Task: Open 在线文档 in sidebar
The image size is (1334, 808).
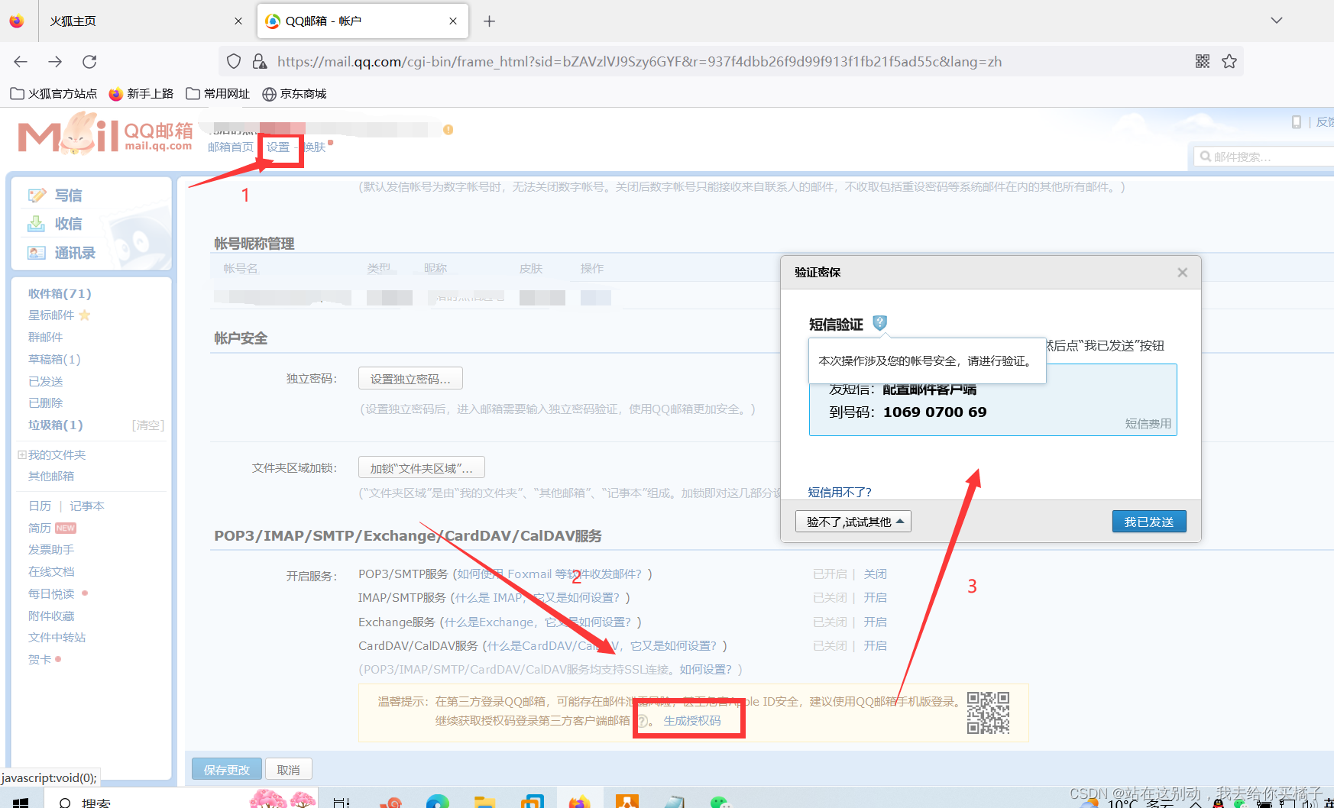Action: point(51,572)
